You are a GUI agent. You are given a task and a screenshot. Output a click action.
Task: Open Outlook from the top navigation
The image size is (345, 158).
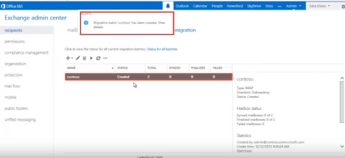point(182,6)
